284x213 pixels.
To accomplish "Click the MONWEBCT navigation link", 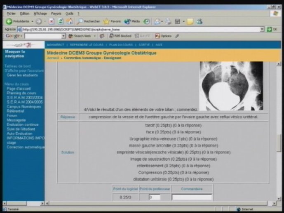I will [55, 45].
